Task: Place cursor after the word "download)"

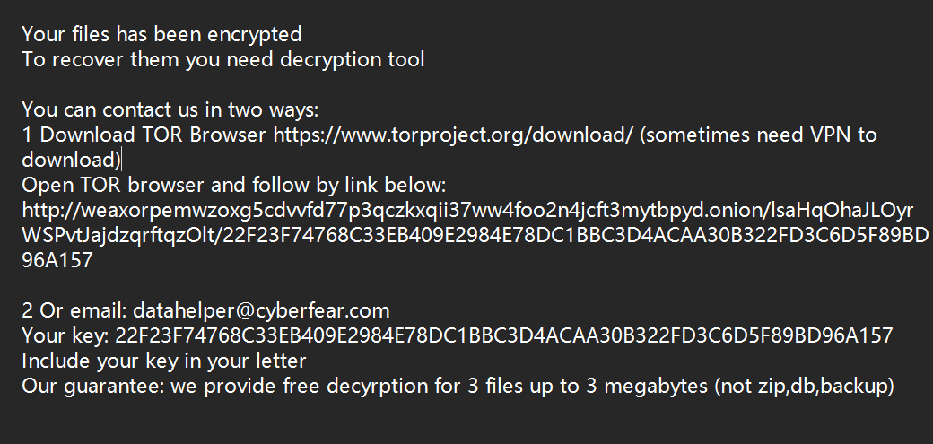Action: pyautogui.click(x=121, y=161)
